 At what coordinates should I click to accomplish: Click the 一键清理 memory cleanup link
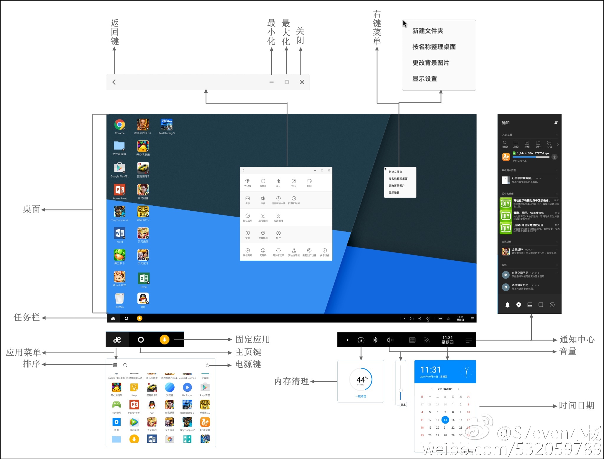click(361, 396)
